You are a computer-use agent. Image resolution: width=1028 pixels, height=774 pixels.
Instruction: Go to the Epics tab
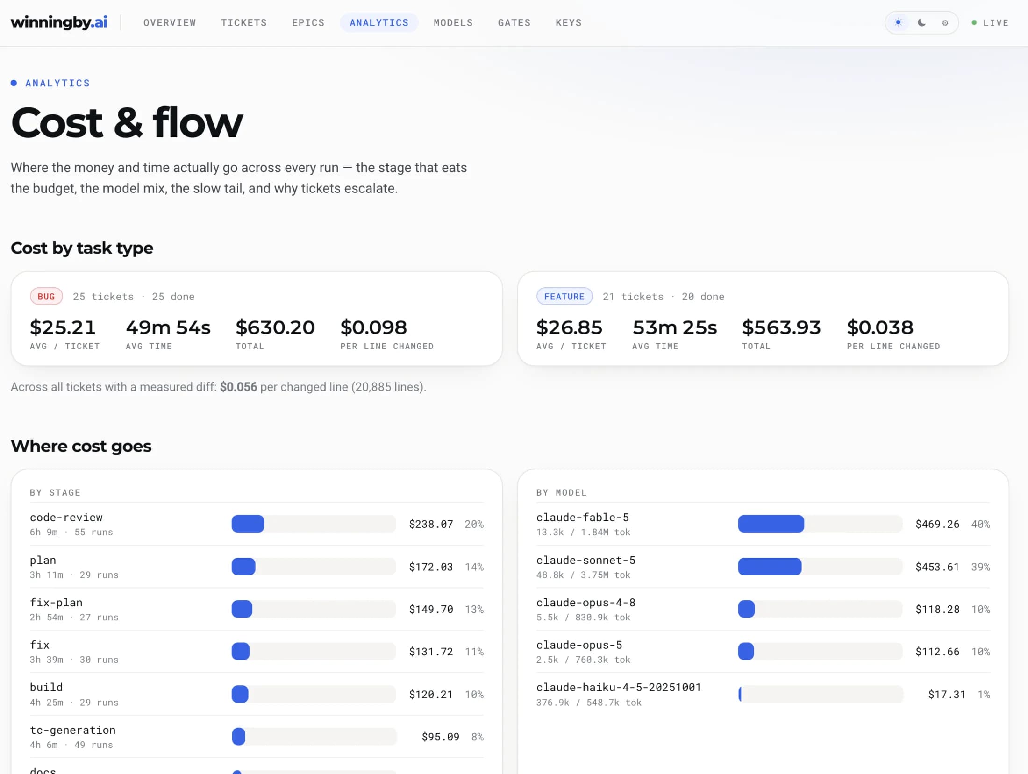coord(308,22)
